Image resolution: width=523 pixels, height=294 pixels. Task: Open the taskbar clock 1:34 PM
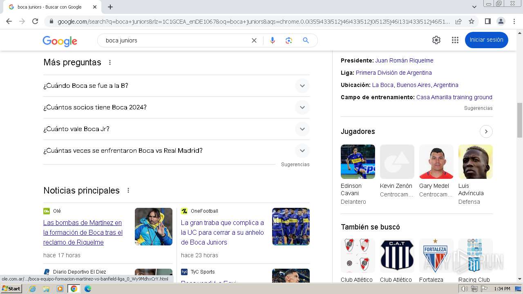(502, 289)
